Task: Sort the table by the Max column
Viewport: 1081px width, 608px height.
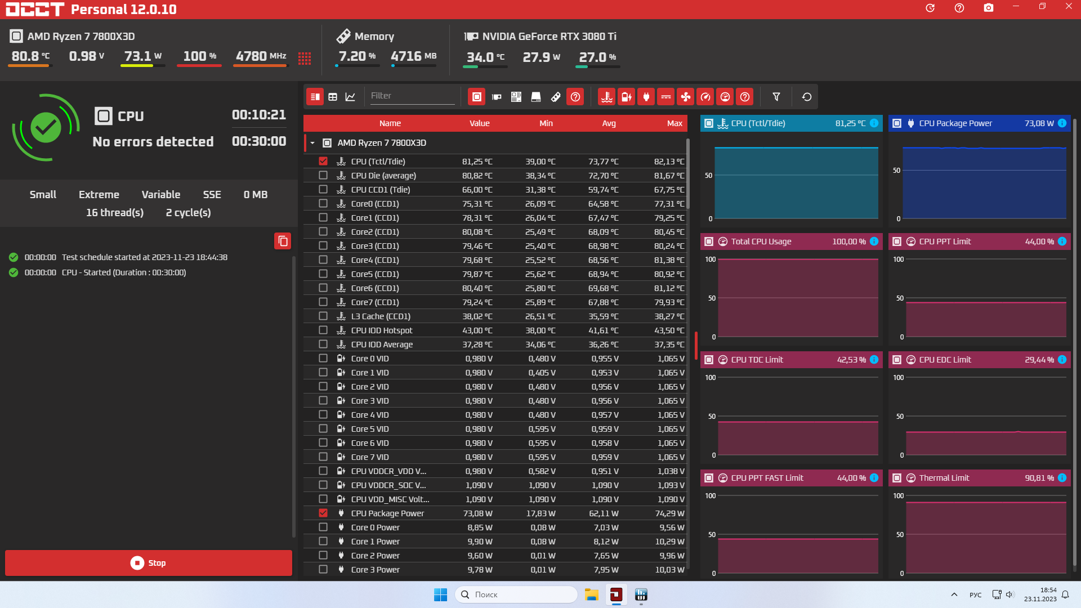Action: [674, 123]
